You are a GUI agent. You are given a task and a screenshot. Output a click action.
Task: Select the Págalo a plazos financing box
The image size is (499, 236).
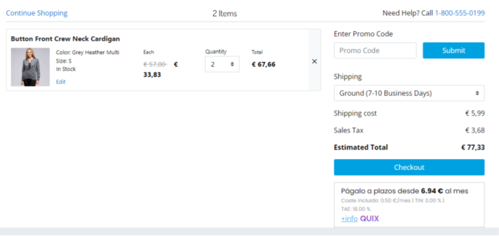409,205
